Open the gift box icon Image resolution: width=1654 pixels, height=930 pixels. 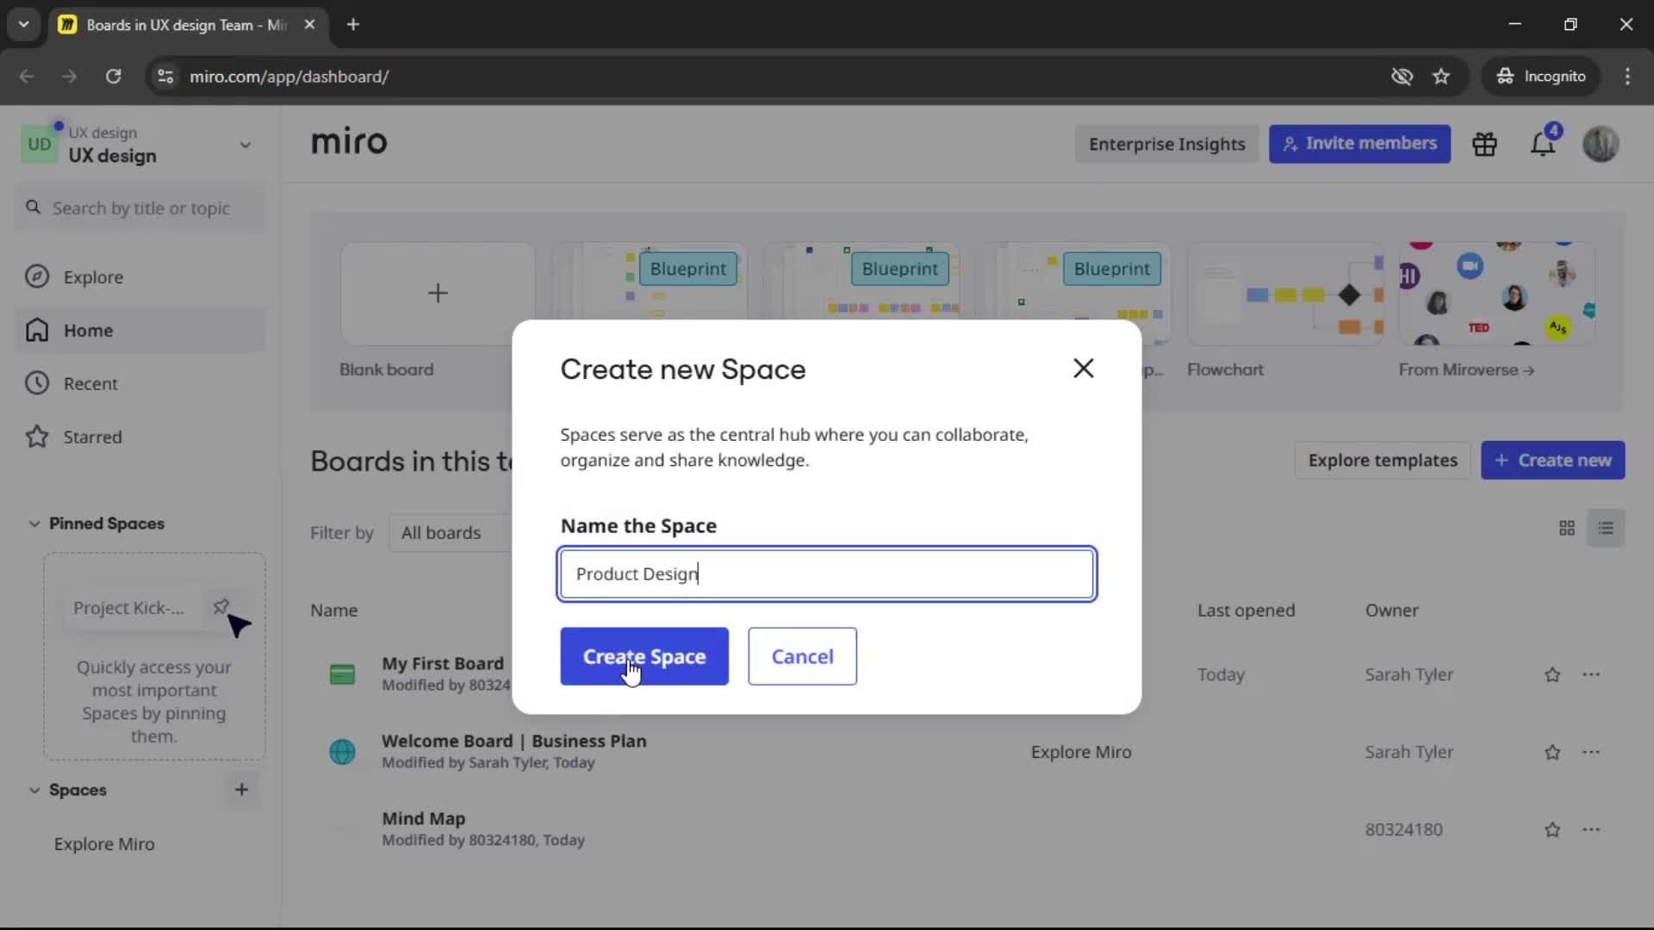(x=1484, y=144)
